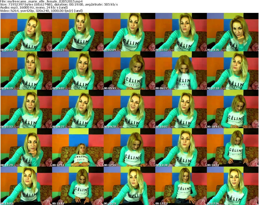Select the thumbnail at timestamp 00:14:21
The image size is (259, 205).
(233, 147)
